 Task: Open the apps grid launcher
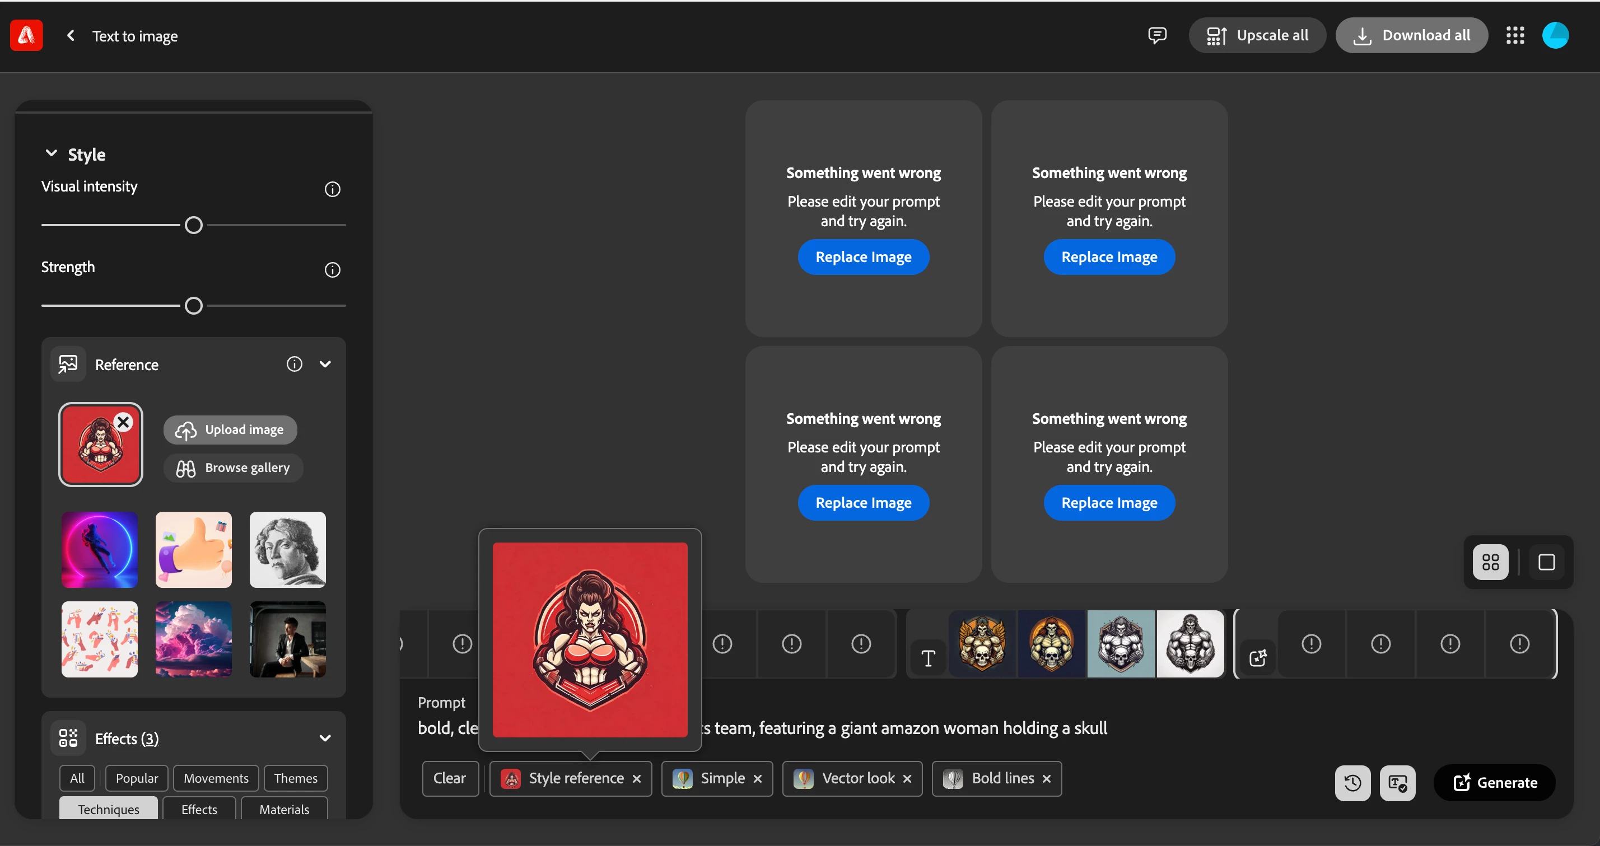[1515, 35]
